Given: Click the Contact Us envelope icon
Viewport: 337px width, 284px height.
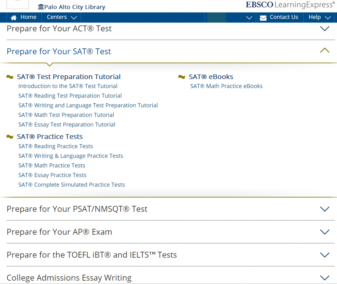Looking at the screenshot, I should point(263,17).
